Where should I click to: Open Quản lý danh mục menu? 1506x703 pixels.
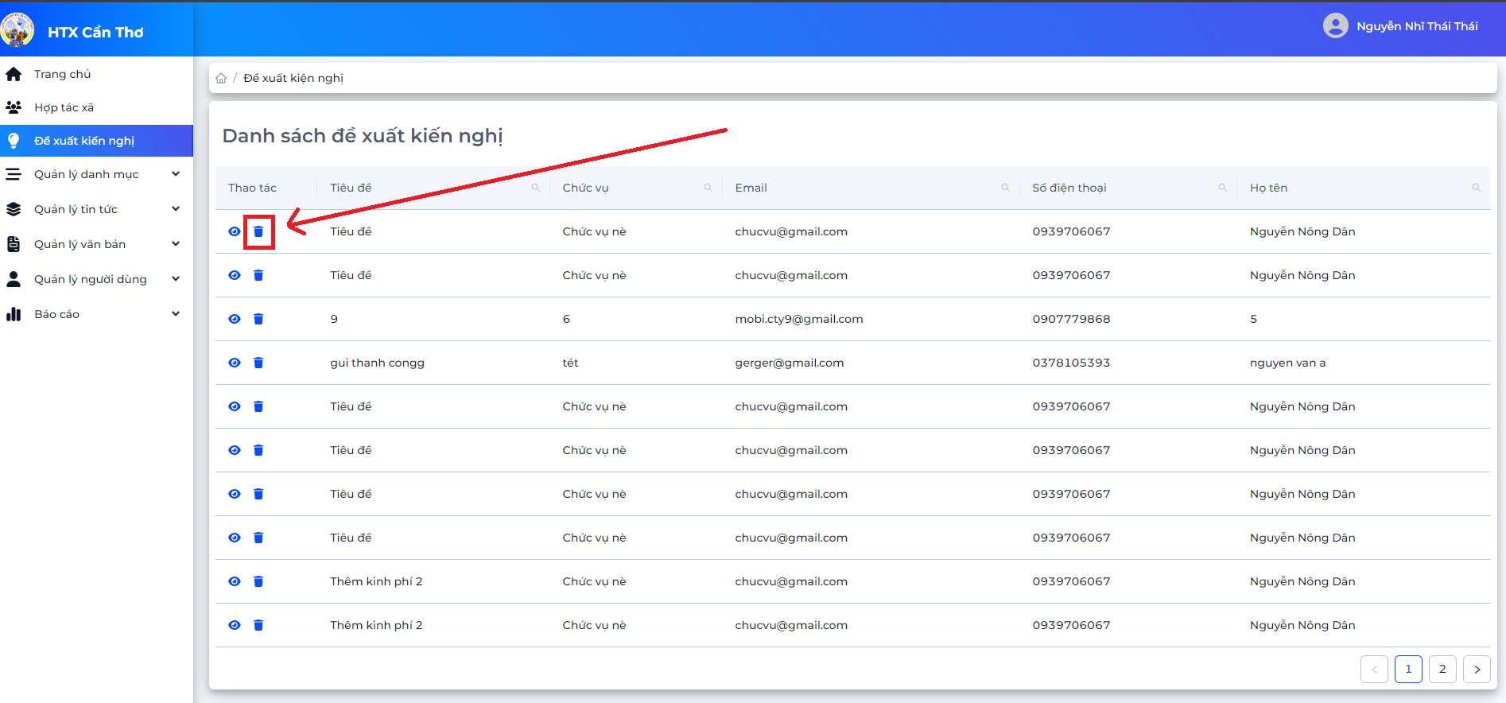(96, 174)
